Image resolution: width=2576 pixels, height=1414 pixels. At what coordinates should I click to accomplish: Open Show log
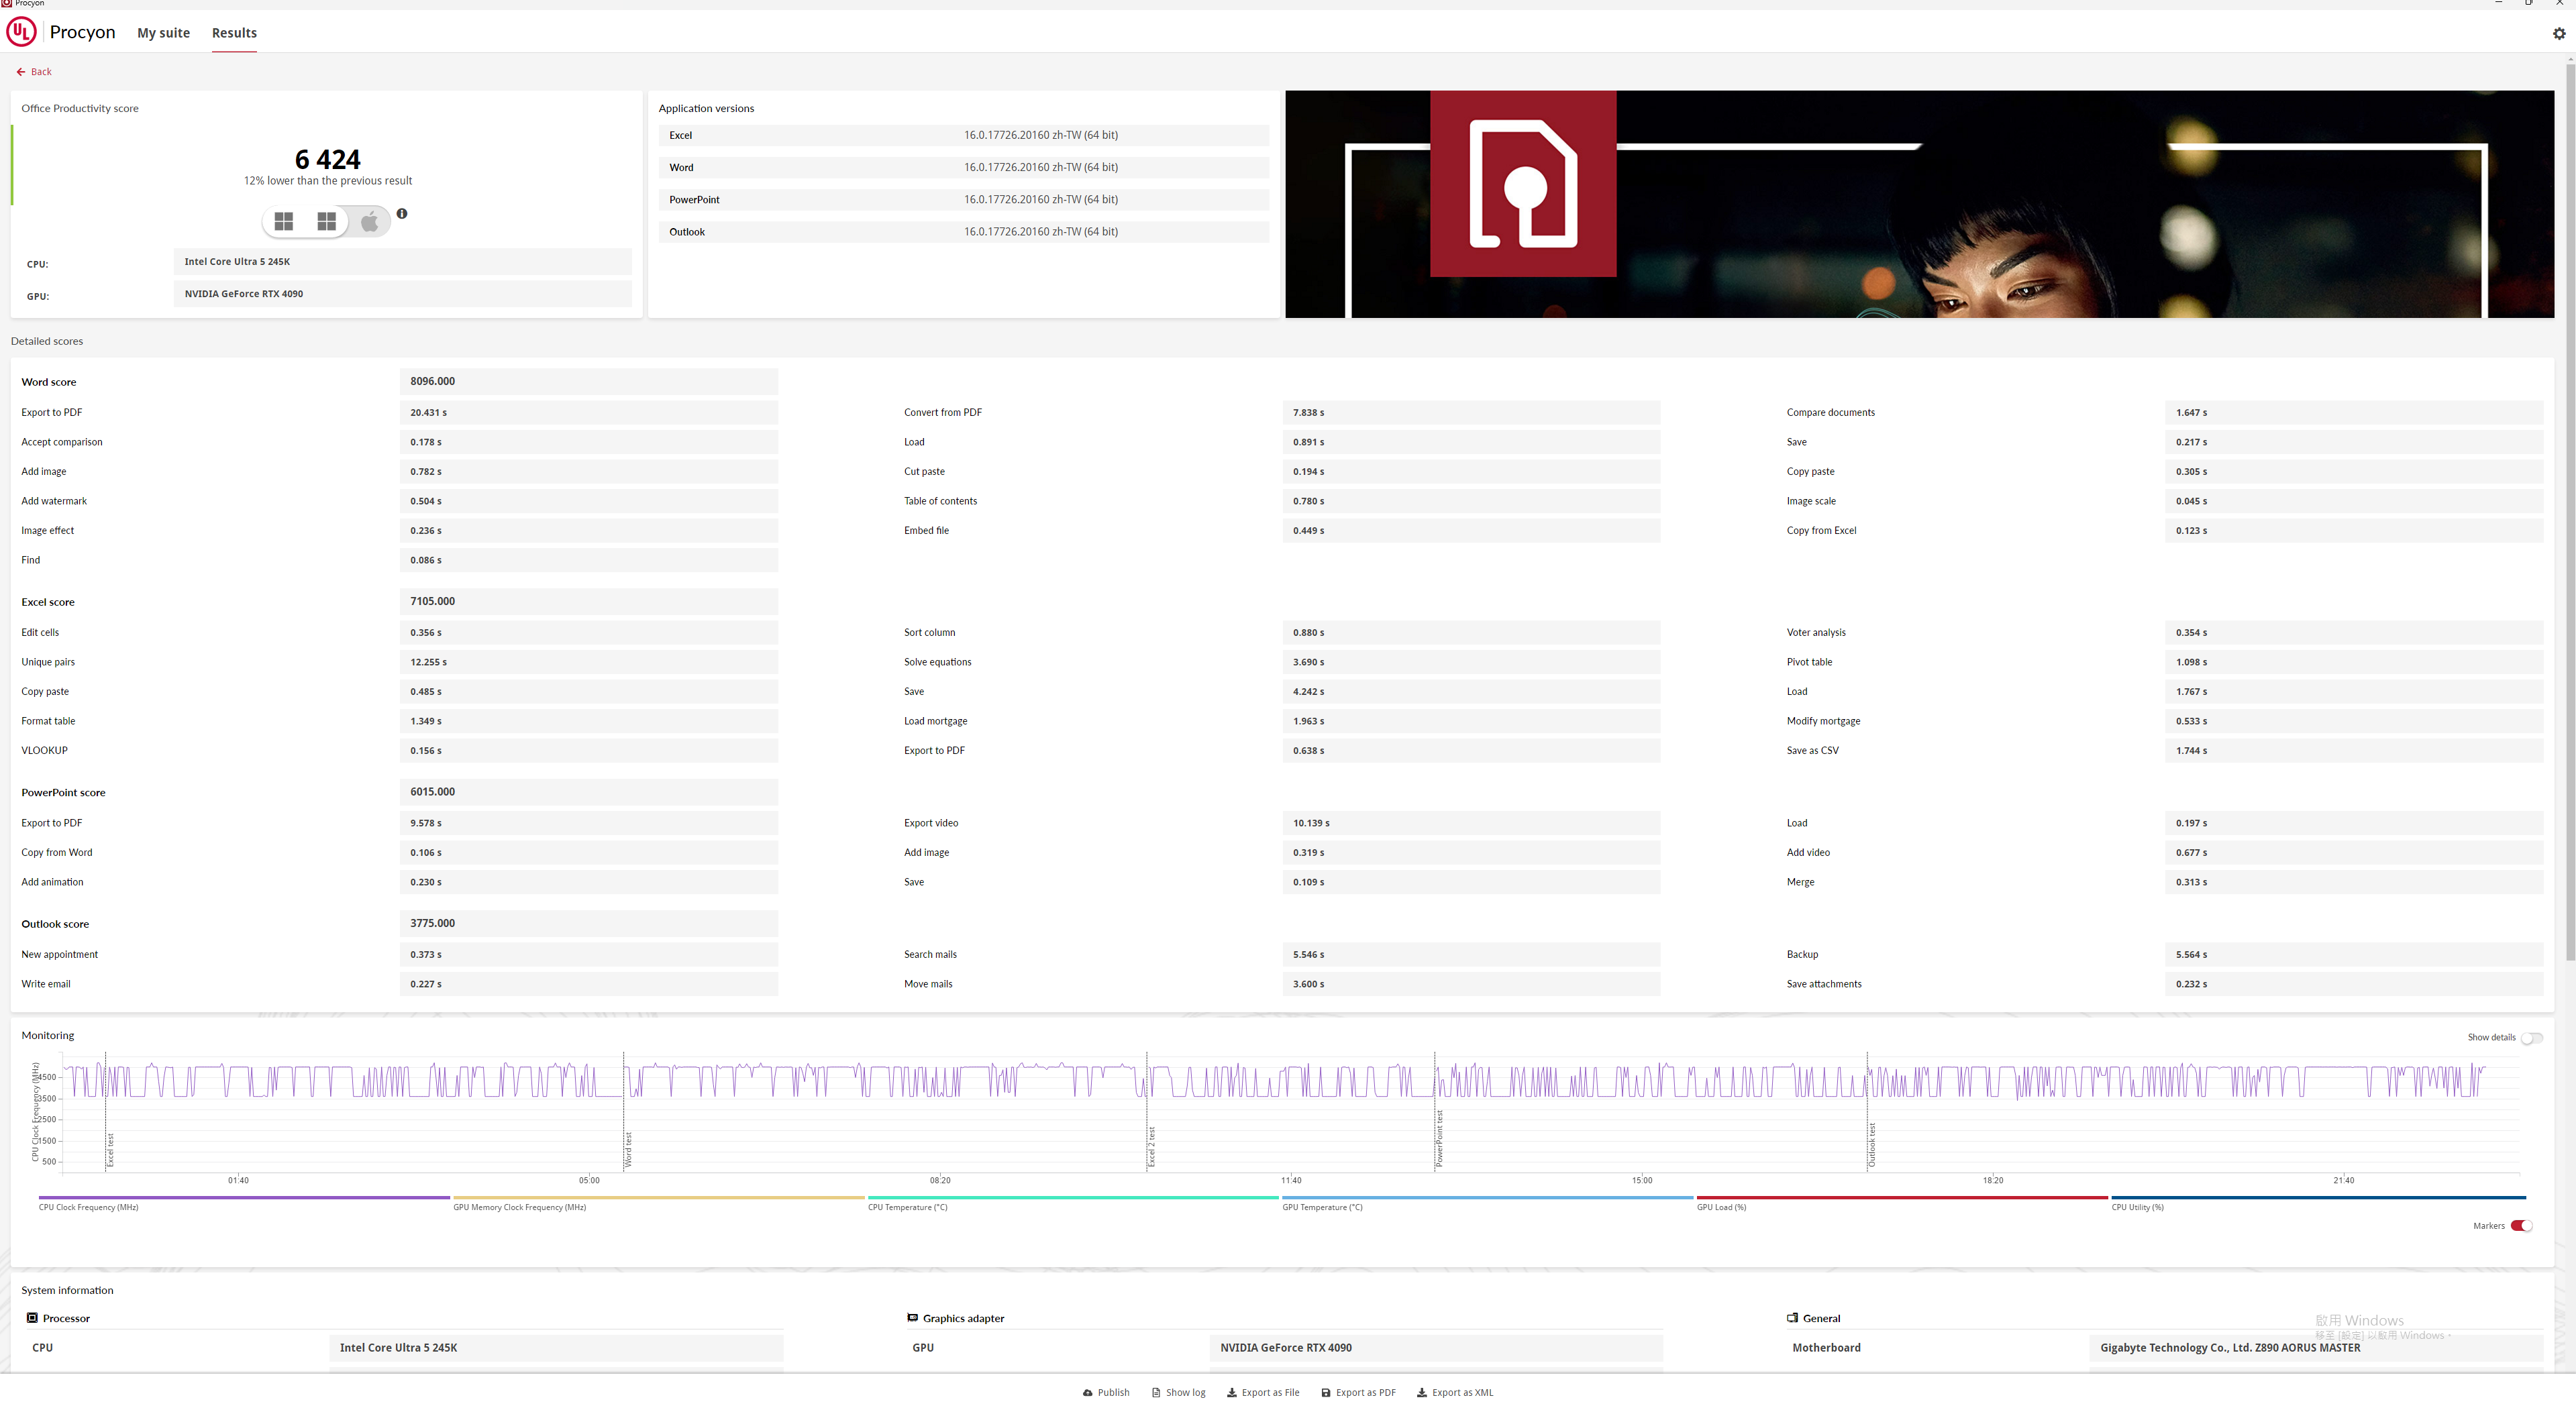click(x=1178, y=1392)
